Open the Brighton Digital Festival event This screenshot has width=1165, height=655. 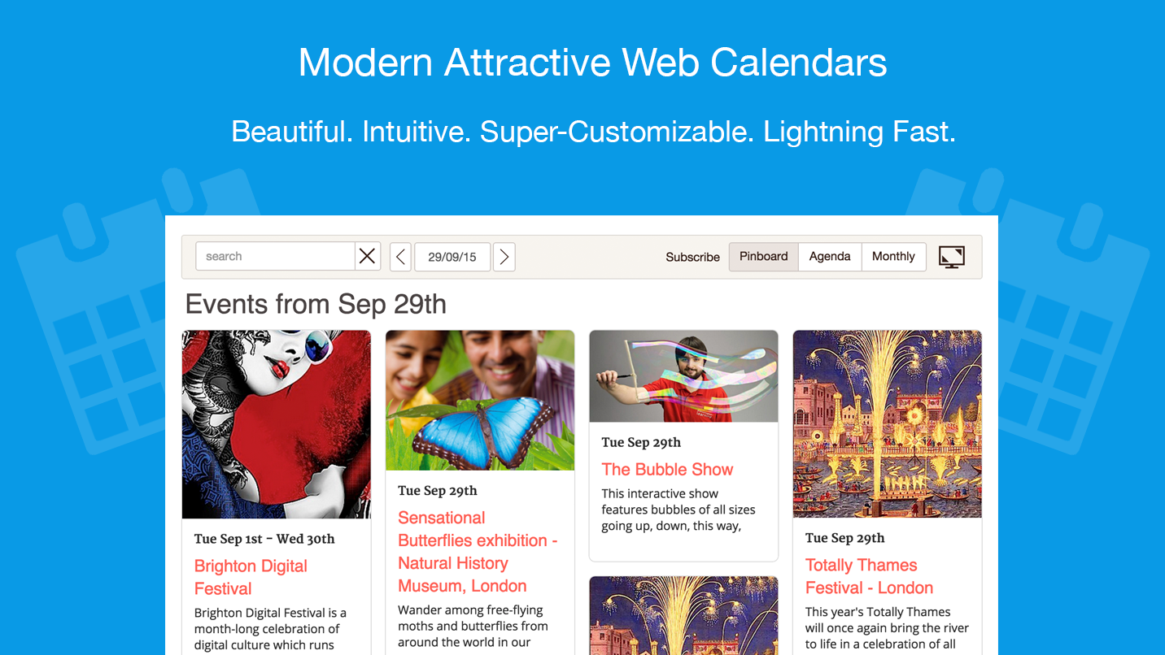coord(250,577)
